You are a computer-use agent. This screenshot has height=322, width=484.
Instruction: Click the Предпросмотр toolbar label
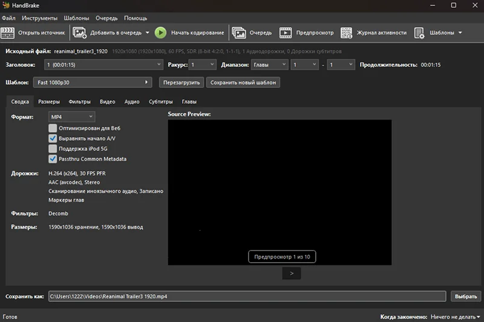point(315,33)
